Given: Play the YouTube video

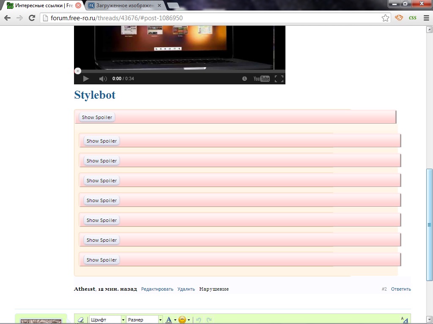Looking at the screenshot, I should pyautogui.click(x=86, y=79).
